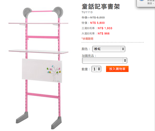Screen dimensions: 155x131
Task: Click the gray mouse-ear decoration on the shelf's top left
Action: click(27, 12)
